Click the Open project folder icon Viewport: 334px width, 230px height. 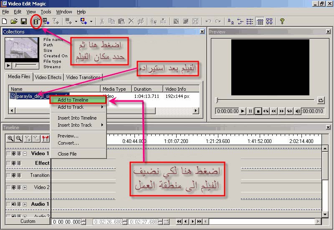coord(14,21)
